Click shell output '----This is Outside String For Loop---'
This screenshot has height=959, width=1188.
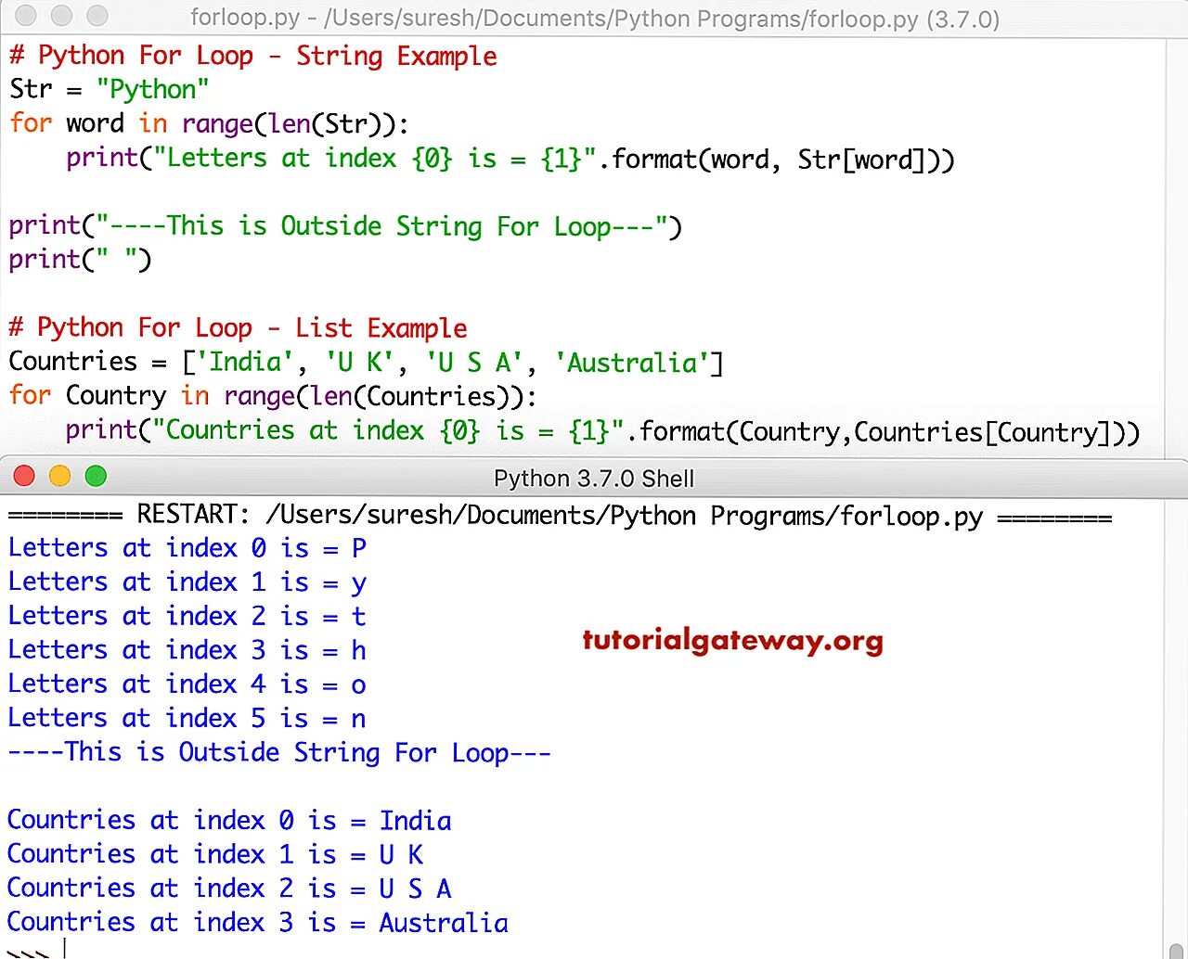tap(279, 752)
